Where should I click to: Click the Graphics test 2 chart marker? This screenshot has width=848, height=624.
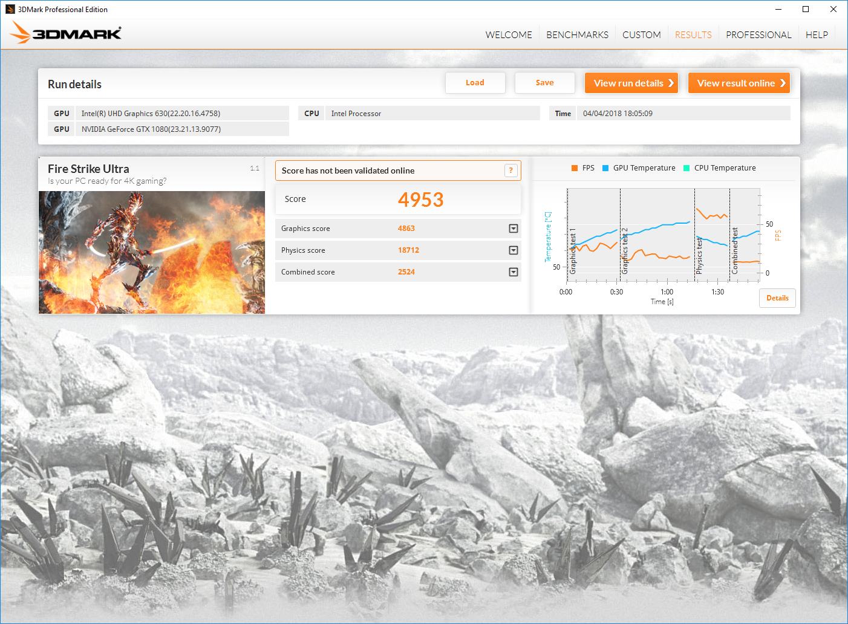tap(625, 251)
